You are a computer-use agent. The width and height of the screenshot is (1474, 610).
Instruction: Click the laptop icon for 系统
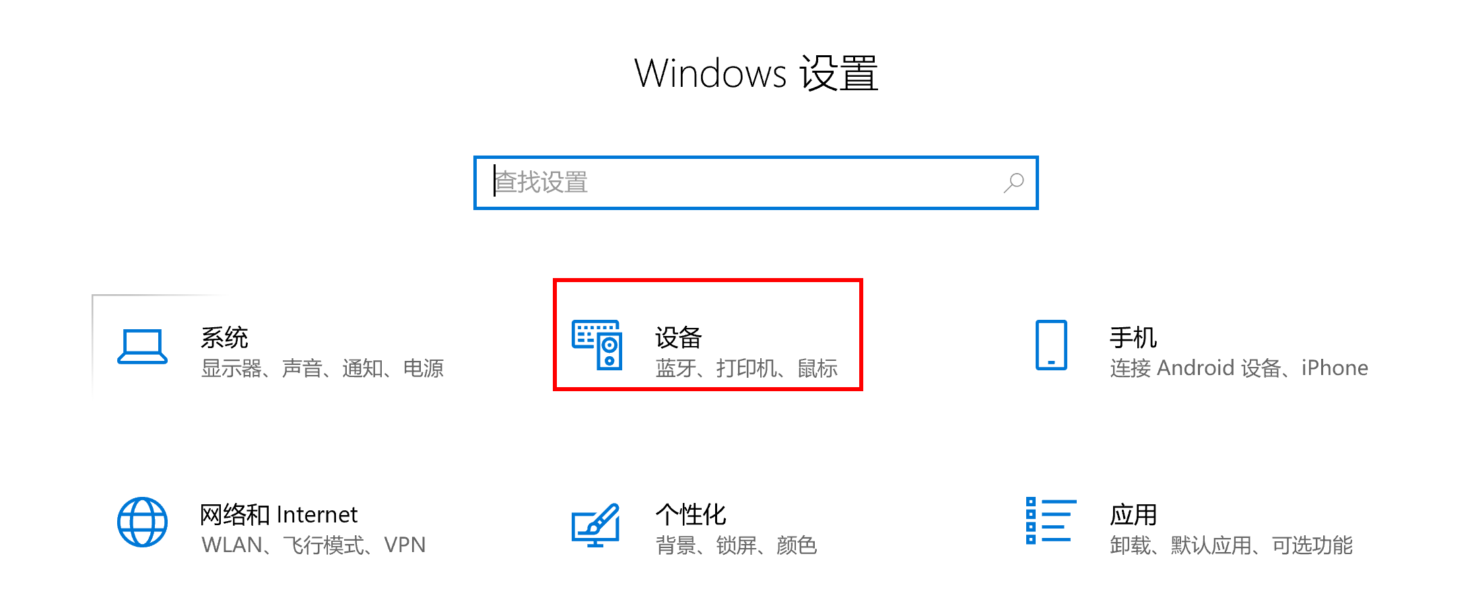click(x=142, y=347)
